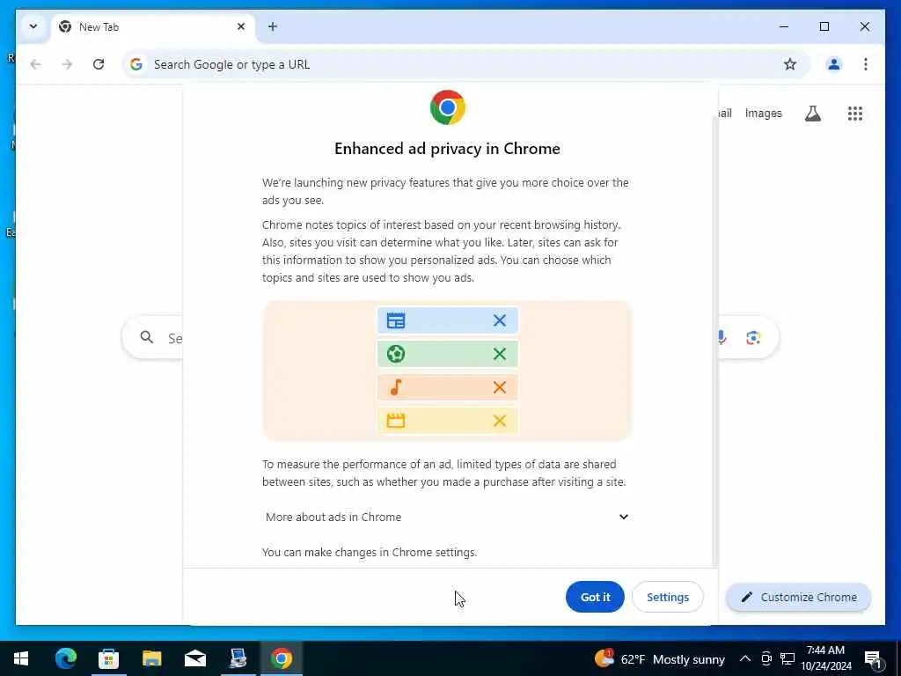Click the Enhanced ad privacy heading
The height and width of the screenshot is (676, 901).
(447, 149)
